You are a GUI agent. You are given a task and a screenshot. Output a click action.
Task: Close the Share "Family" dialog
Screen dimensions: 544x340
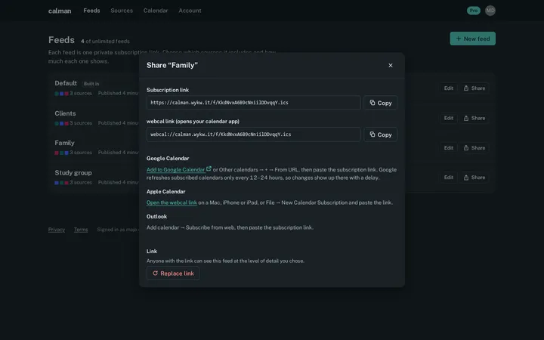391,65
